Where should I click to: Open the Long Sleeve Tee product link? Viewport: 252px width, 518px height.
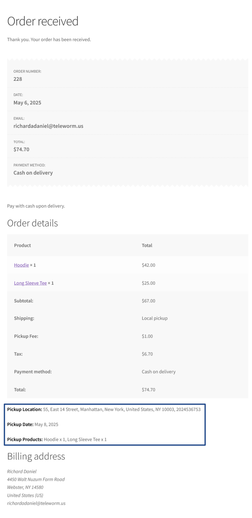[30, 283]
